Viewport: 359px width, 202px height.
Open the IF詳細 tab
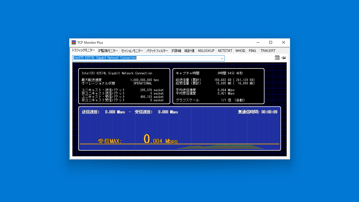click(x=176, y=51)
